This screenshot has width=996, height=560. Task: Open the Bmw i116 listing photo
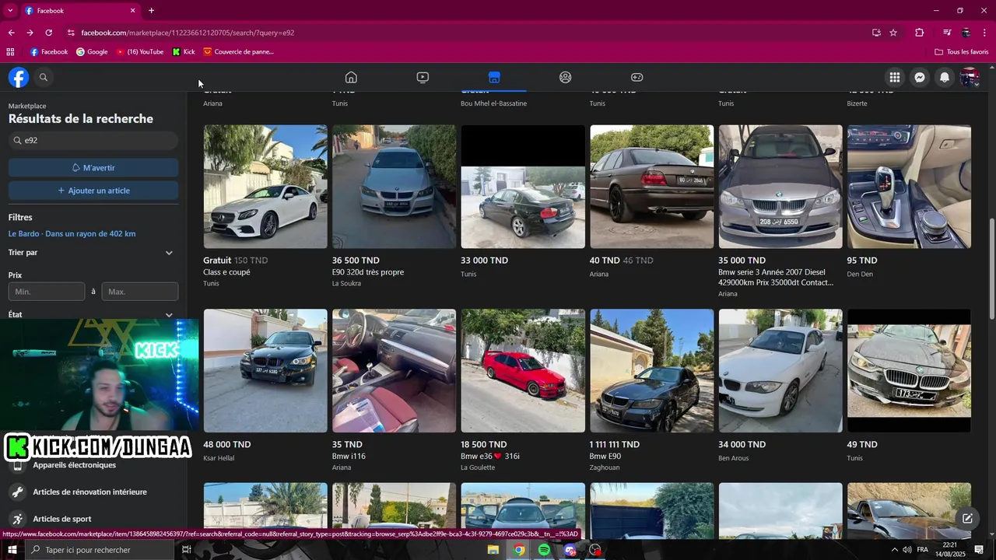(394, 371)
